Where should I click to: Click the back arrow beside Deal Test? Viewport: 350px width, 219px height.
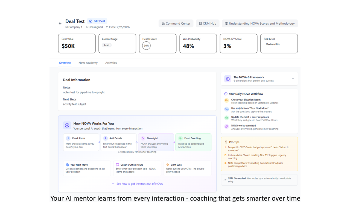[60, 24]
